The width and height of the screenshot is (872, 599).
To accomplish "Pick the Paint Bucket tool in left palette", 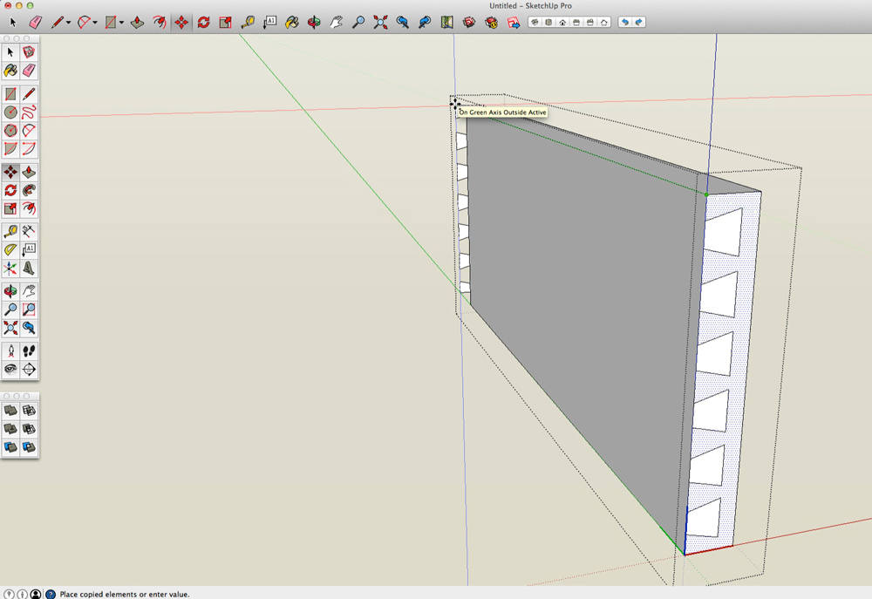I will [x=10, y=71].
